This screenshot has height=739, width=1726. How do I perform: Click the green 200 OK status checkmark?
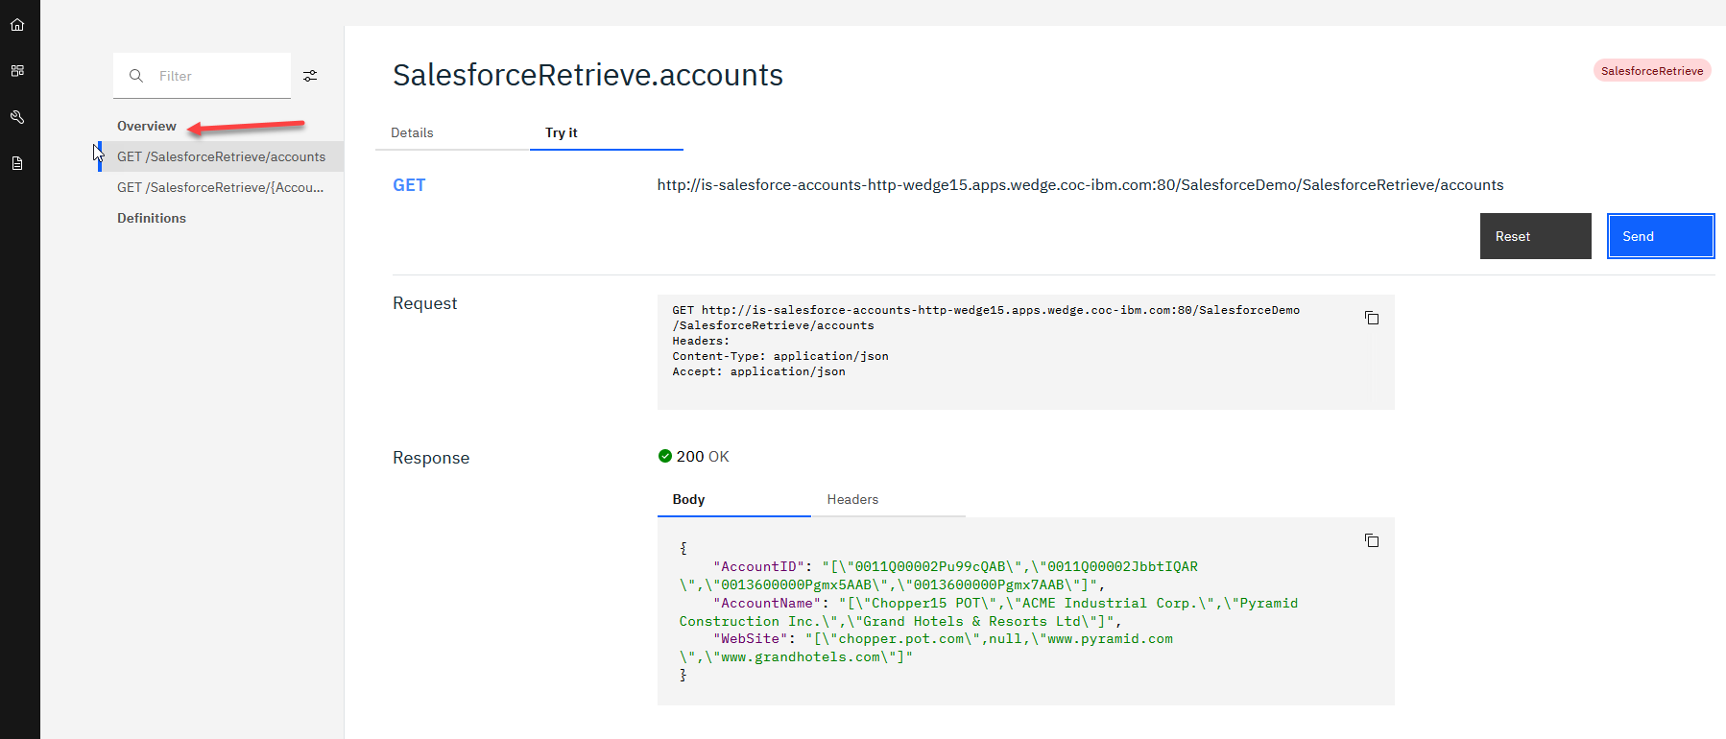click(x=665, y=457)
